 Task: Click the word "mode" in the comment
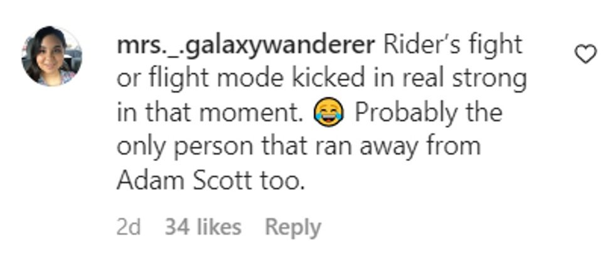click(x=250, y=78)
